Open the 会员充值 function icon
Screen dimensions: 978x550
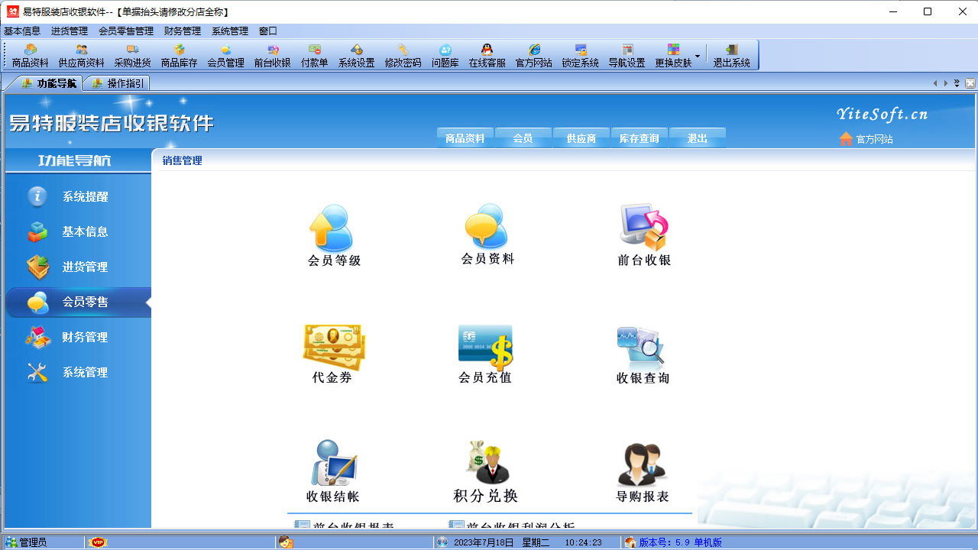click(x=486, y=348)
